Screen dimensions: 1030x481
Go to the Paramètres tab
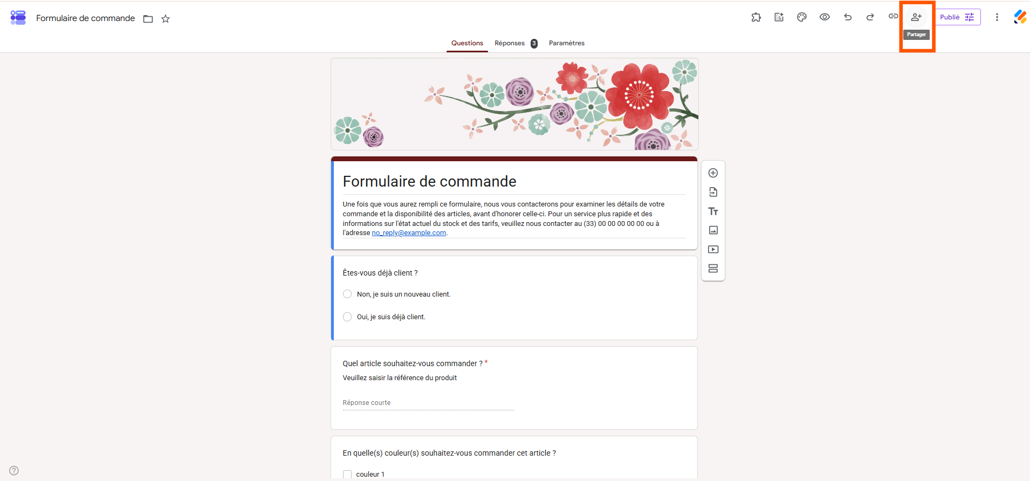[x=567, y=43]
